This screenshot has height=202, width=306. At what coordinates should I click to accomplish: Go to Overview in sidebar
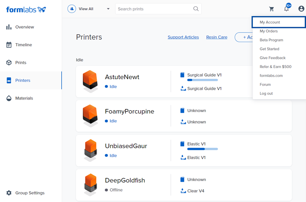(x=25, y=27)
